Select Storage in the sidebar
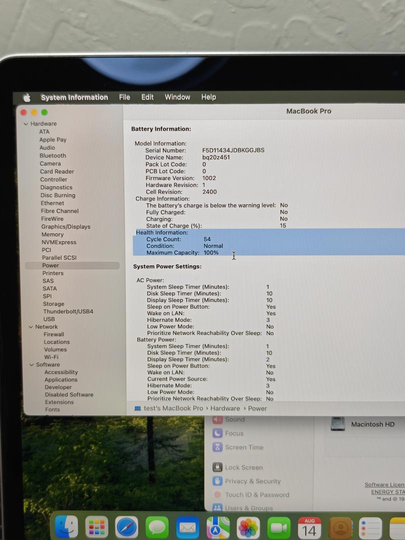405x540 pixels. 53,304
